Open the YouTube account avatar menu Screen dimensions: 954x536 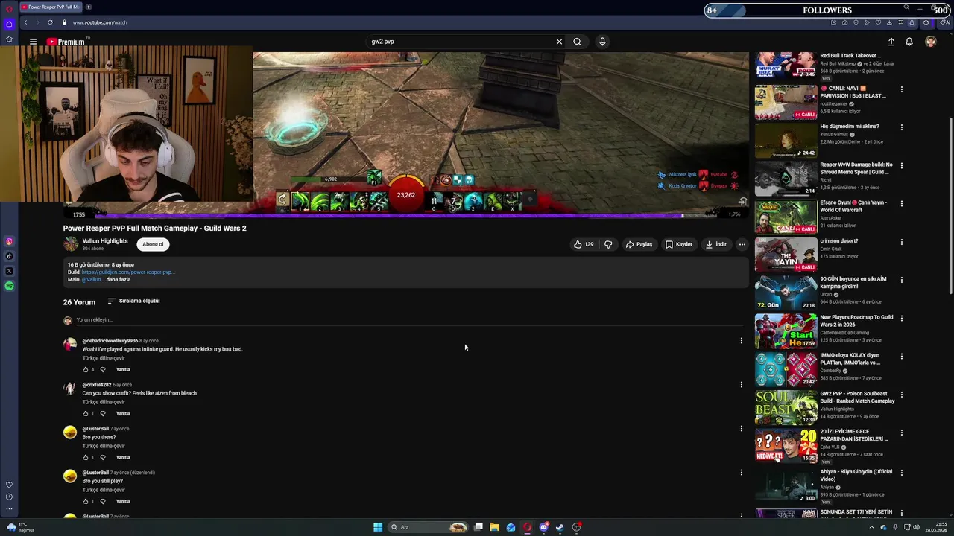click(930, 42)
